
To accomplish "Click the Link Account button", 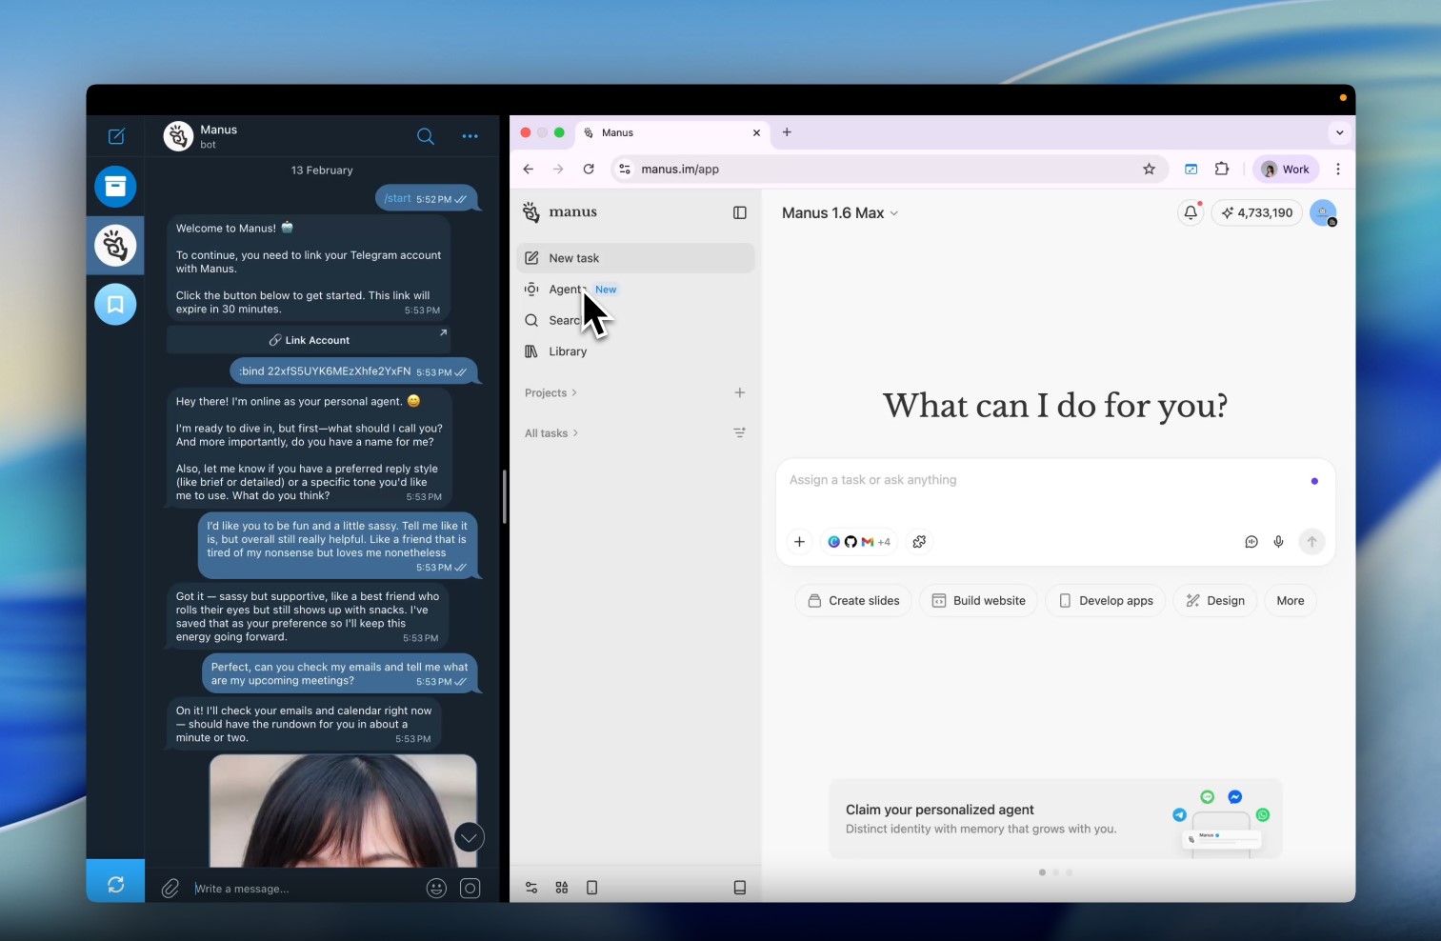I will pos(309,340).
